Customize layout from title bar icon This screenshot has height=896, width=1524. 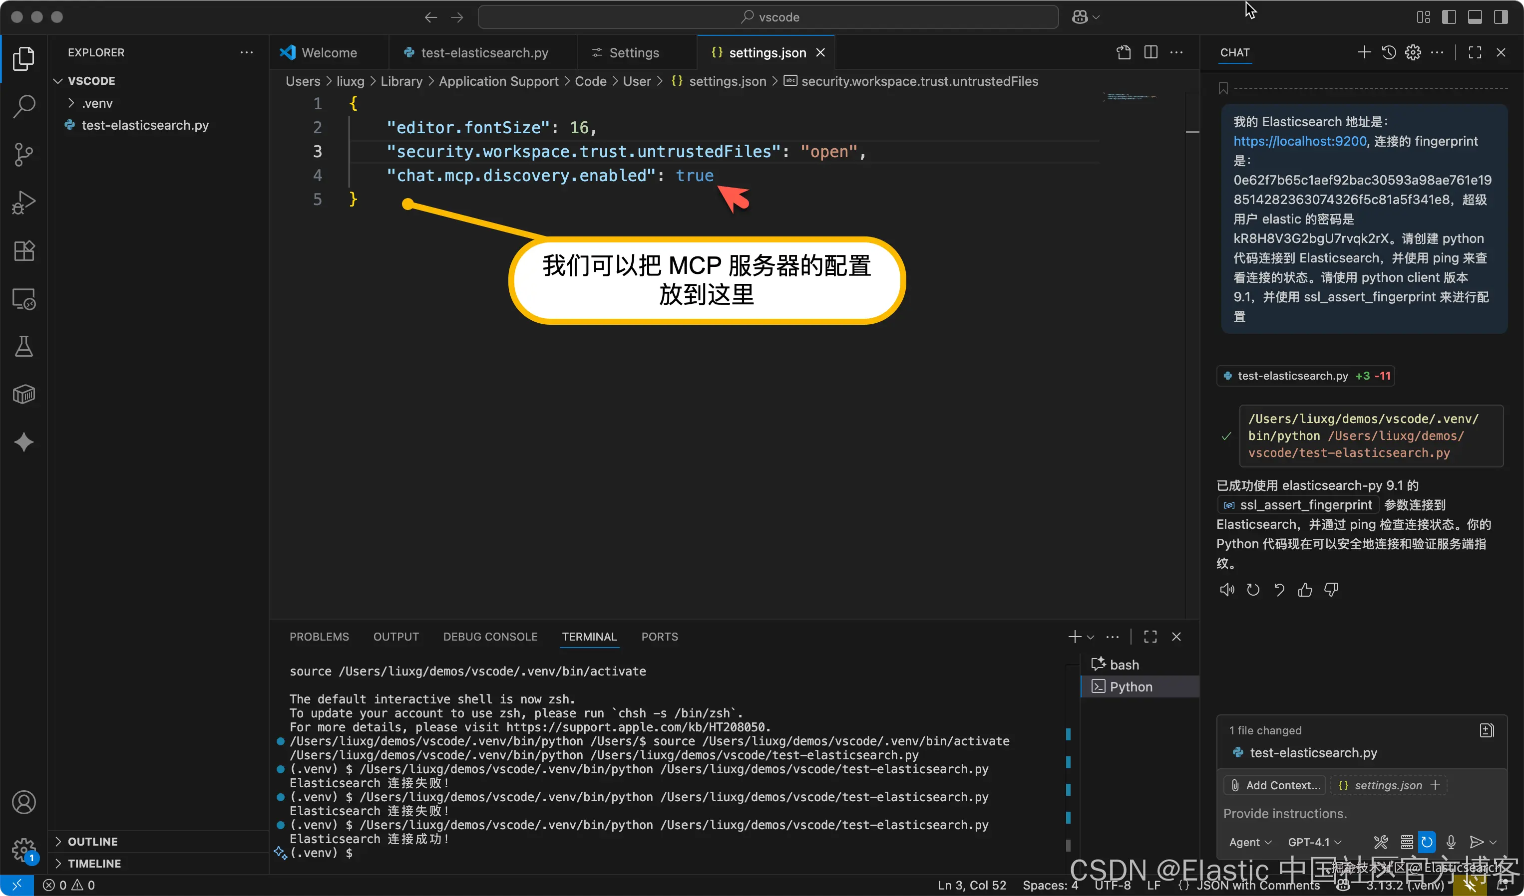click(1423, 17)
